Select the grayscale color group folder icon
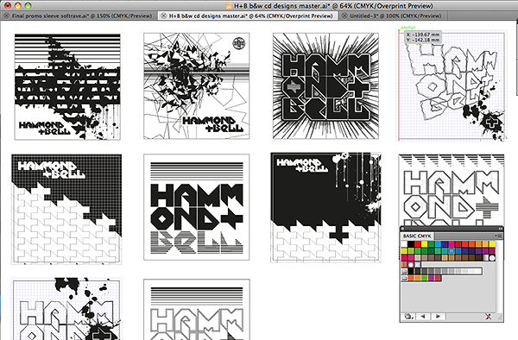This screenshot has width=518, height=340. (404, 271)
